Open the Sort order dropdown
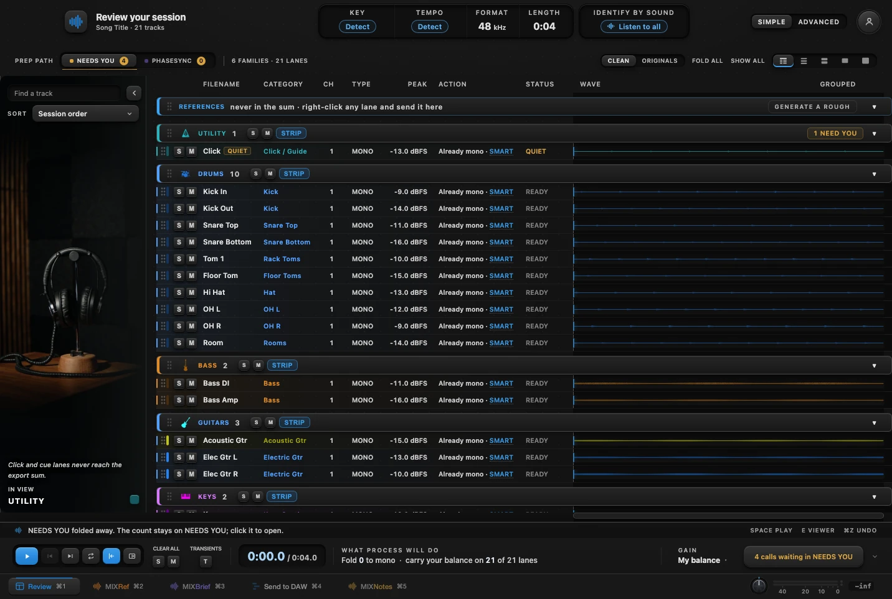The image size is (892, 599). (x=85, y=114)
